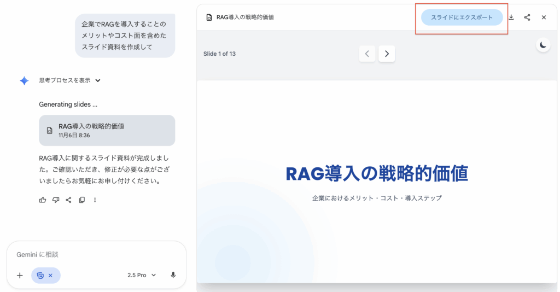Download the slides with the download icon
The width and height of the screenshot is (560, 292).
[x=511, y=17]
